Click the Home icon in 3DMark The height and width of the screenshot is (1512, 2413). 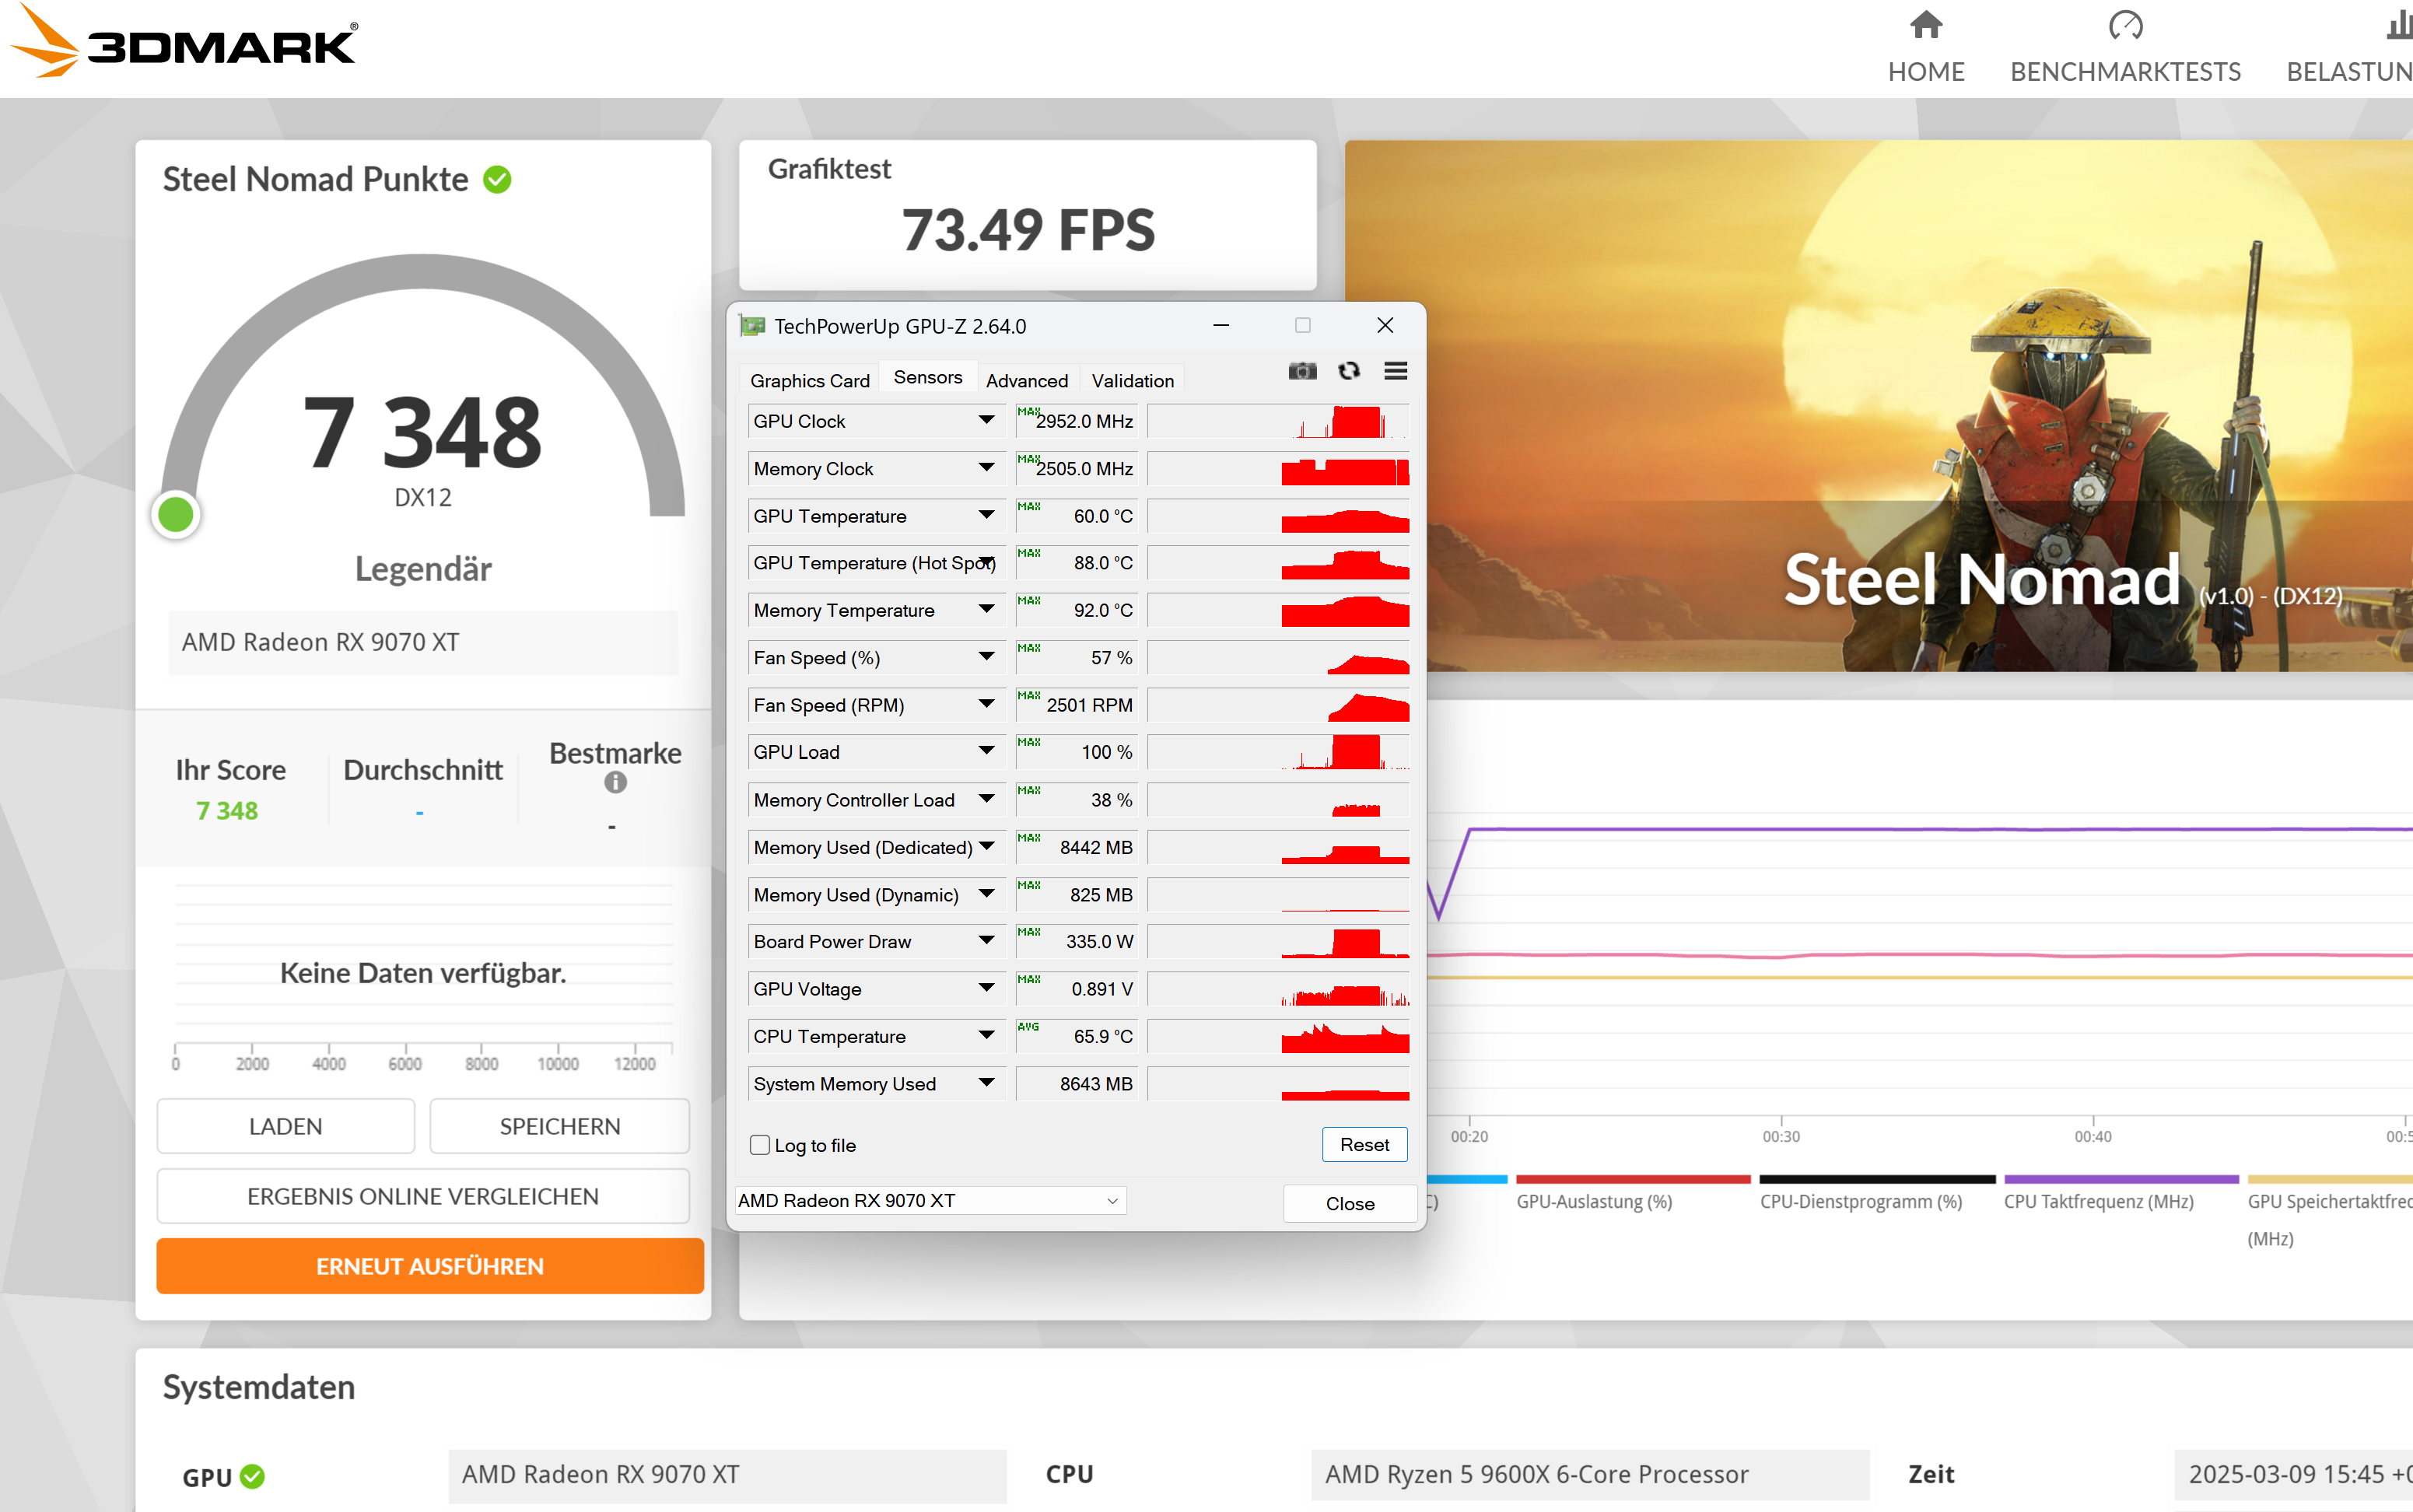pos(1925,26)
